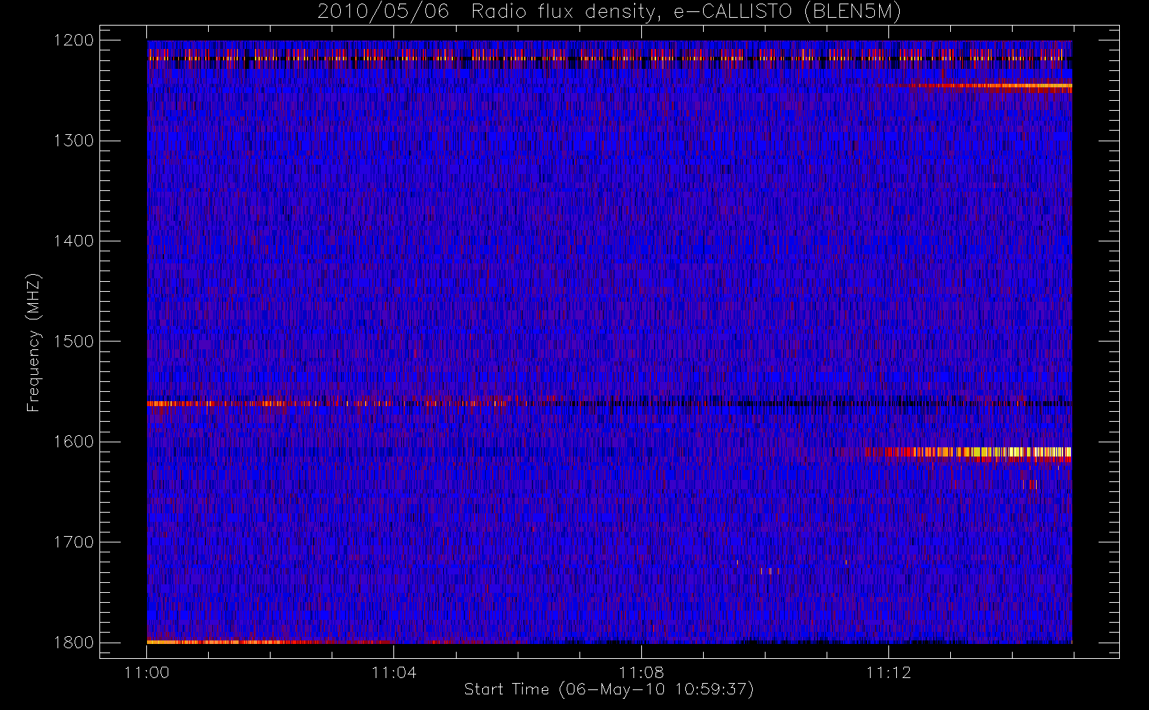Click the bright yellow emission band near 1610 MHz
The height and width of the screenshot is (710, 1149).
(969, 452)
